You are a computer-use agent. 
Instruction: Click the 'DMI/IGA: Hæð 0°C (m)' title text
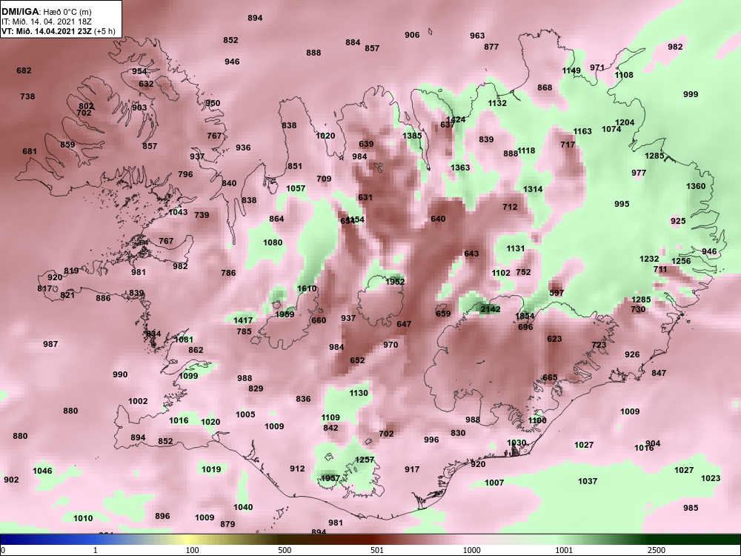pyautogui.click(x=46, y=12)
